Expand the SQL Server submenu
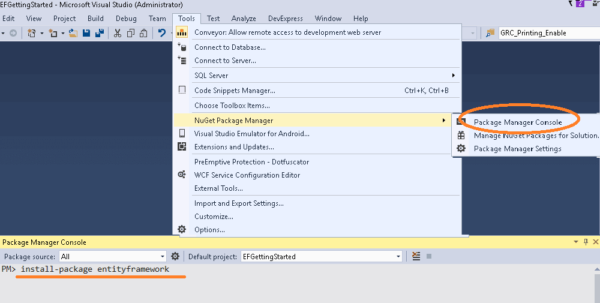Image resolution: width=600 pixels, height=303 pixels. click(454, 76)
